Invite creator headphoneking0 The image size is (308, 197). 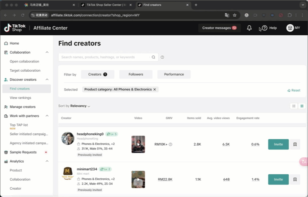[x=278, y=144]
